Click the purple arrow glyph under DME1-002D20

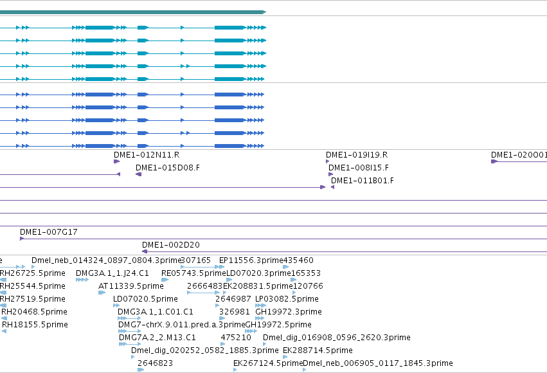pos(145,251)
